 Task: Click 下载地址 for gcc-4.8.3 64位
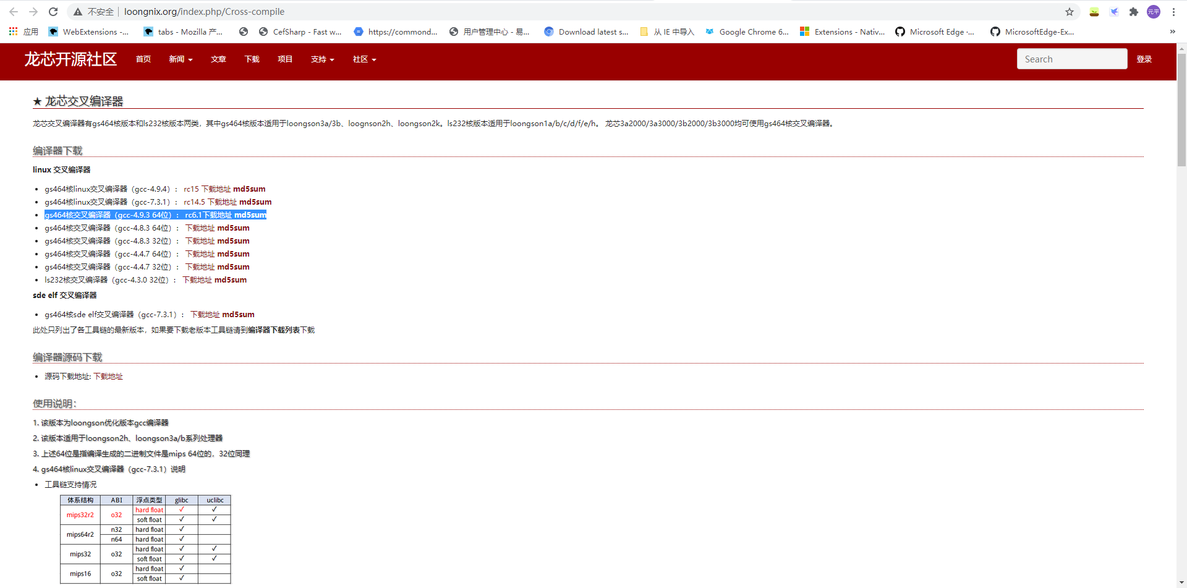(200, 228)
